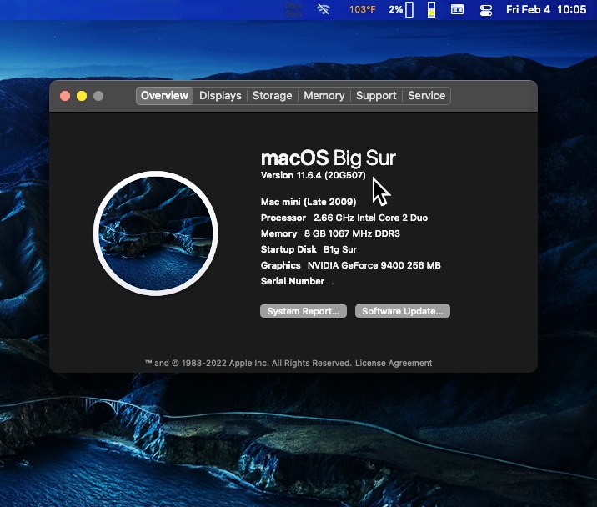Screen dimensions: 597x507
Task: Click the Serial Number label
Action: click(x=293, y=281)
